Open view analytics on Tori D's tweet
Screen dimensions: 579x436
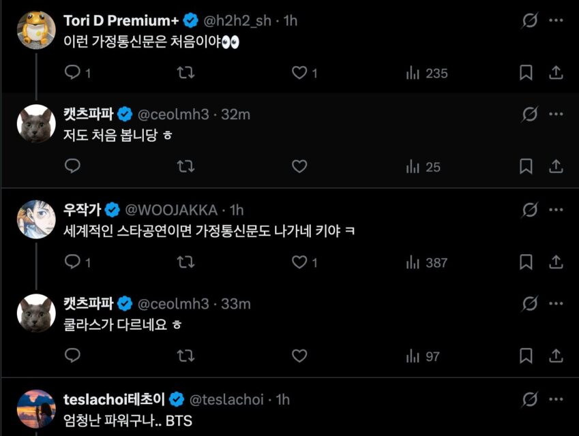414,73
